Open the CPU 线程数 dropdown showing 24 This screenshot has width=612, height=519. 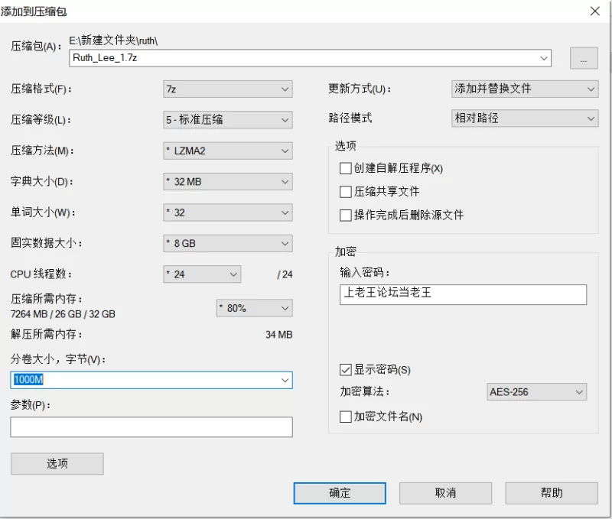202,274
